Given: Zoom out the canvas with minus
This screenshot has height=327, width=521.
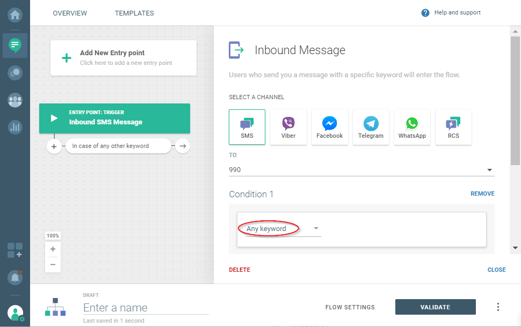Looking at the screenshot, I should coord(53,264).
